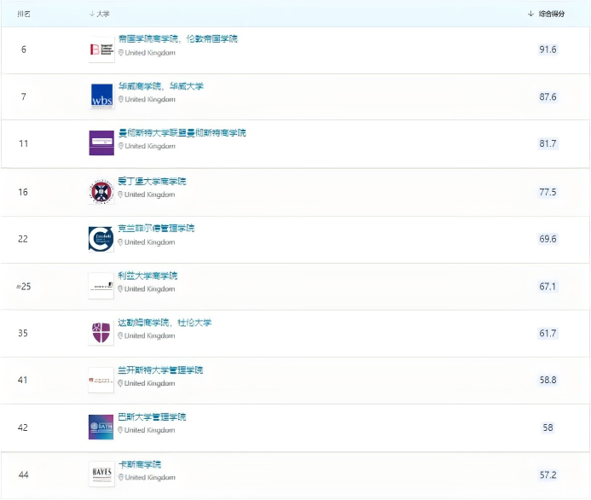Click United Kingdom under 曼彻斯特商学院

(x=150, y=146)
